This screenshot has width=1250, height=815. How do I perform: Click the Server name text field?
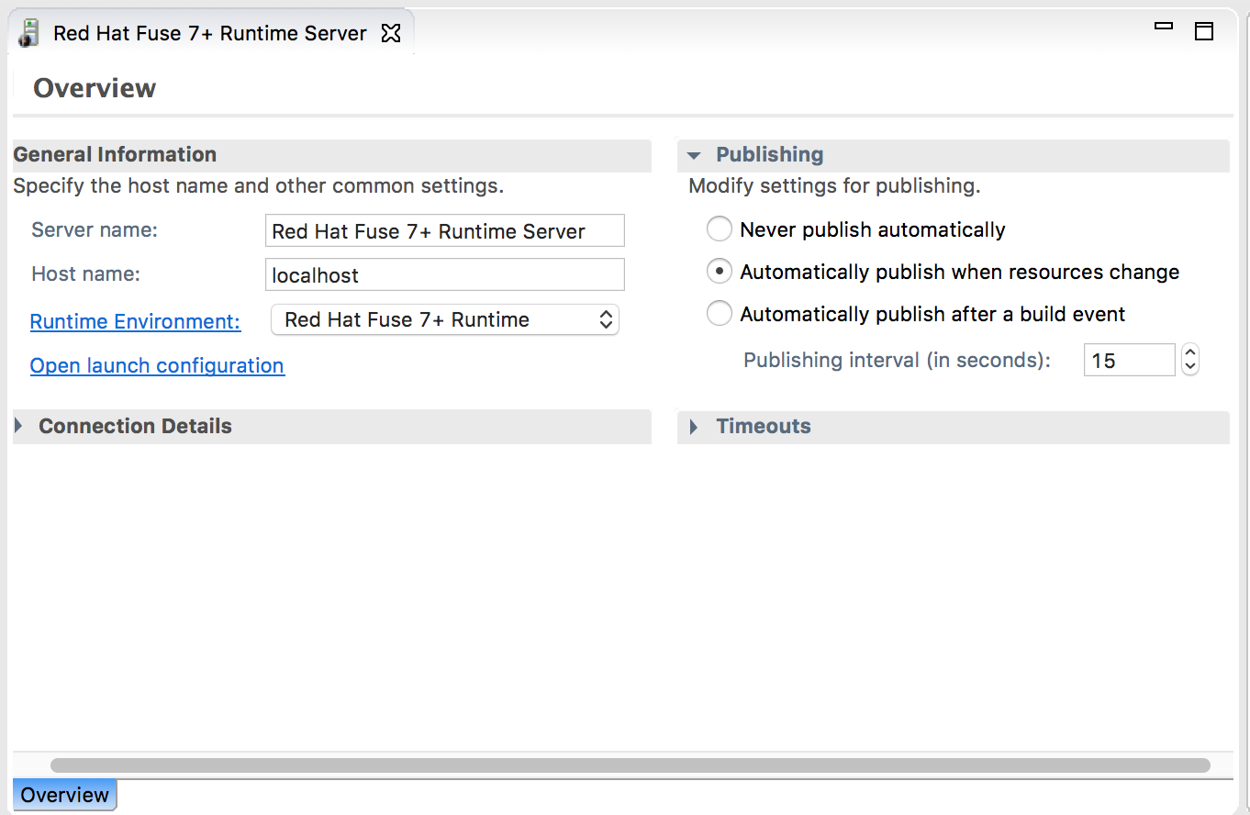click(x=444, y=231)
